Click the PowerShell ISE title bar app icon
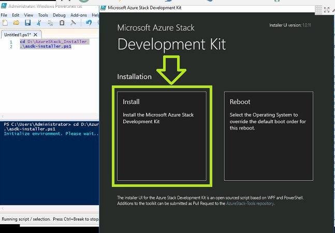The image size is (335, 233). click(x=4, y=5)
